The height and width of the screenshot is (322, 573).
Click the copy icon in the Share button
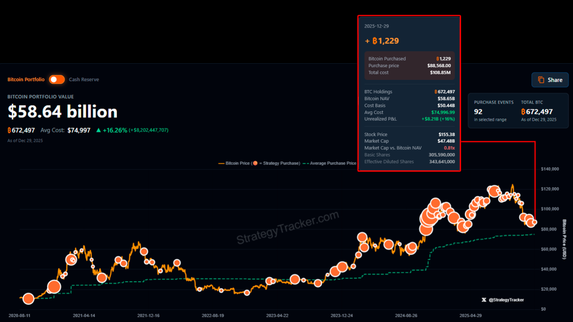(541, 80)
